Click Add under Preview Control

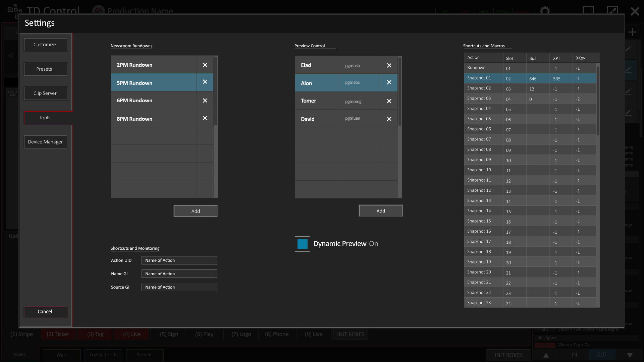(x=381, y=211)
